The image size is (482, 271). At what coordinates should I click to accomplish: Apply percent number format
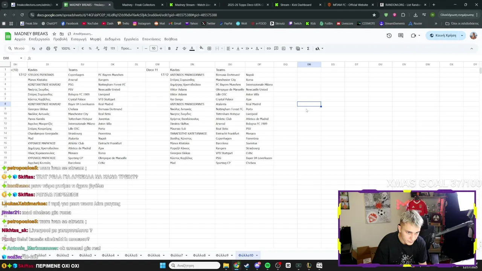pos(90,49)
